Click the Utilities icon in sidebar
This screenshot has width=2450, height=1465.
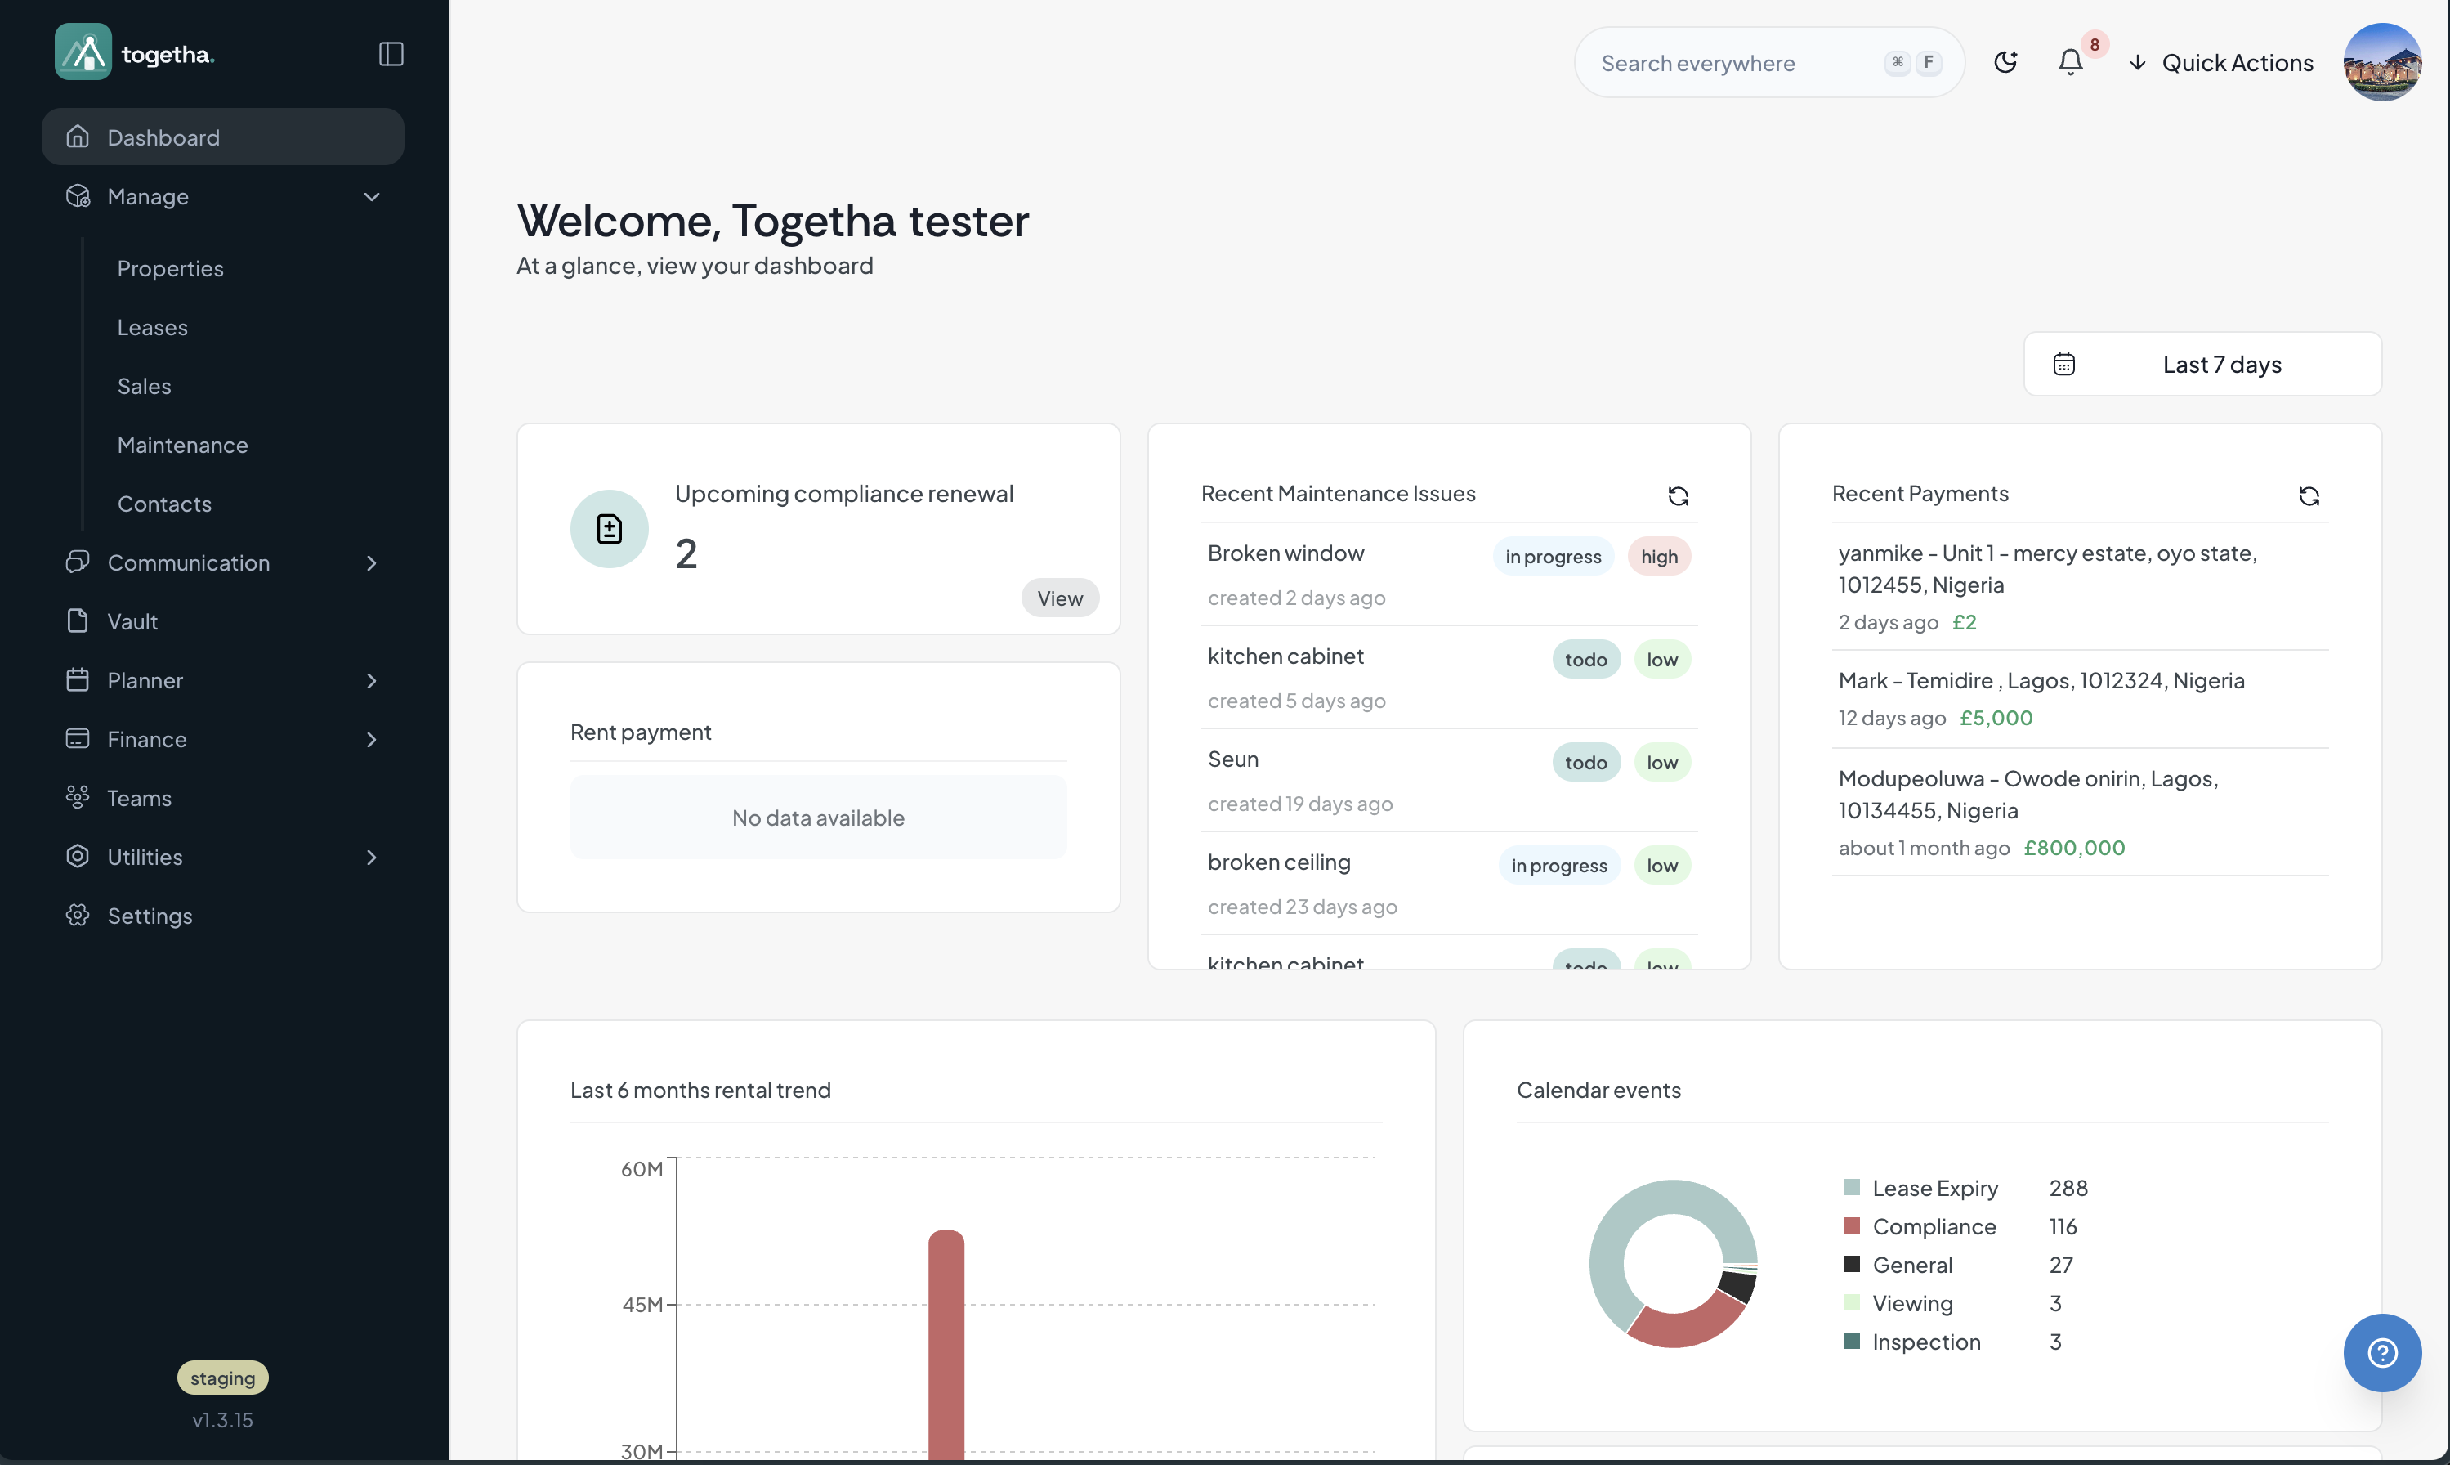coord(77,856)
